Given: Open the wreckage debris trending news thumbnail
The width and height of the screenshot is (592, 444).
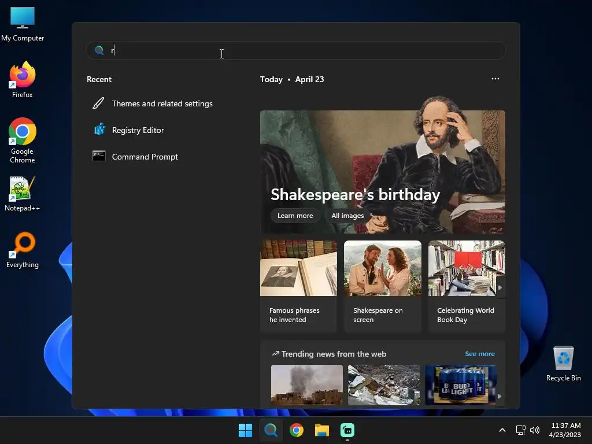Looking at the screenshot, I should click(384, 384).
